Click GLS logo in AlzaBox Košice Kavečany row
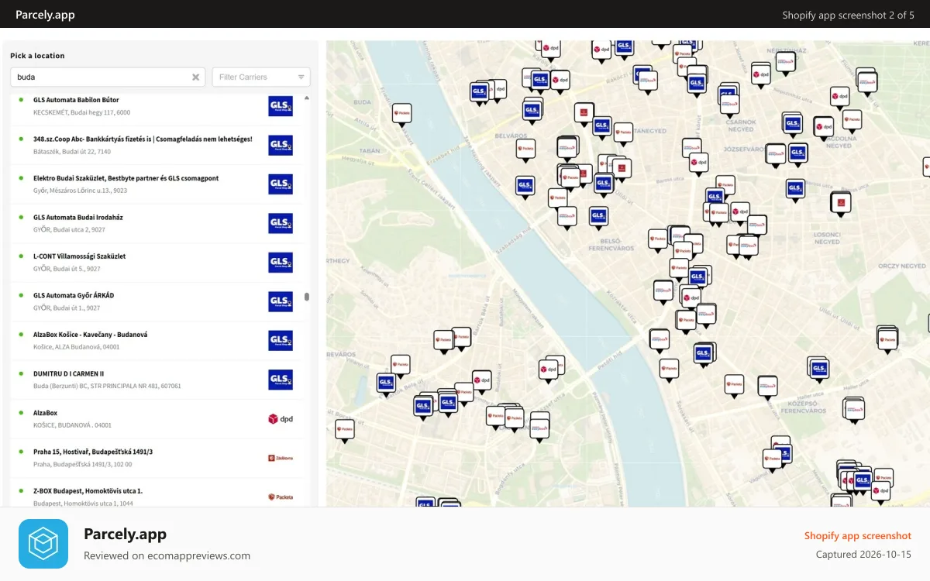 coord(281,341)
